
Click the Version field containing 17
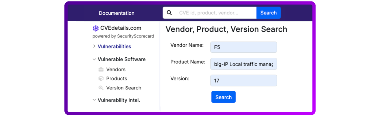click(x=244, y=80)
